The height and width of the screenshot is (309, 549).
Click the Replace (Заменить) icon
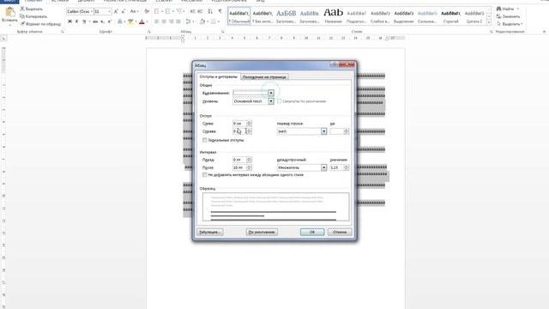pyautogui.click(x=499, y=16)
